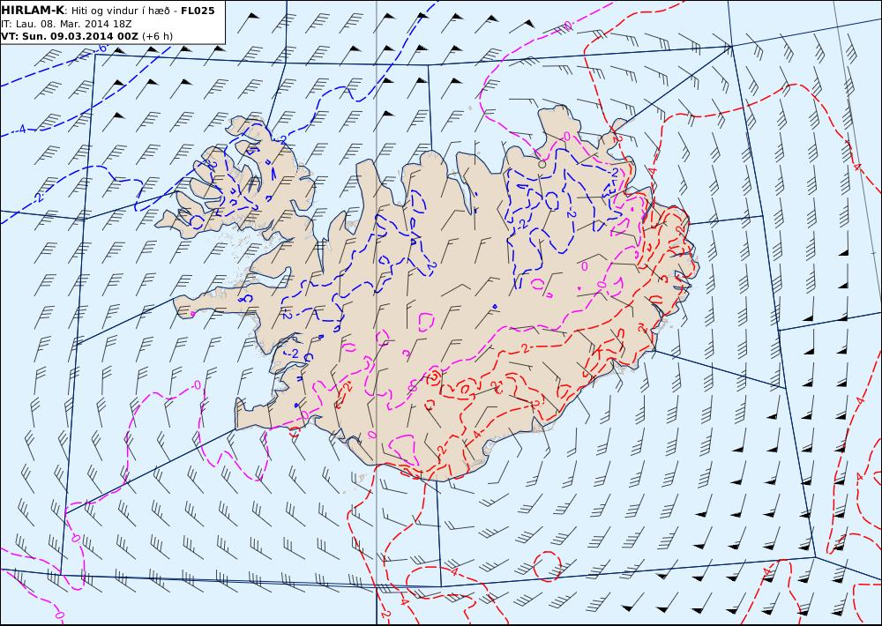Click the VT: Sun. 09.03.2014 00Z line
The width and height of the screenshot is (882, 626).
click(x=70, y=36)
